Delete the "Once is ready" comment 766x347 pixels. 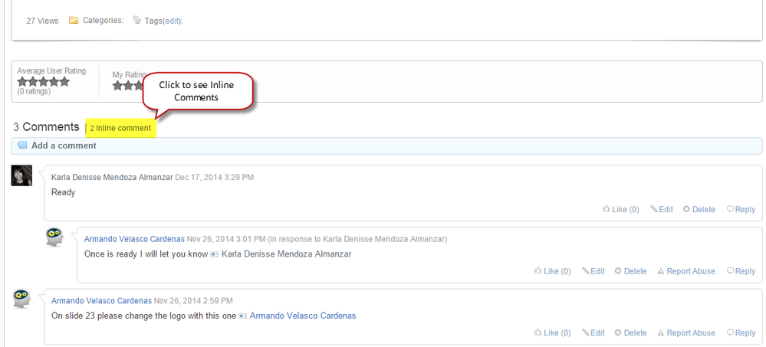pos(631,271)
